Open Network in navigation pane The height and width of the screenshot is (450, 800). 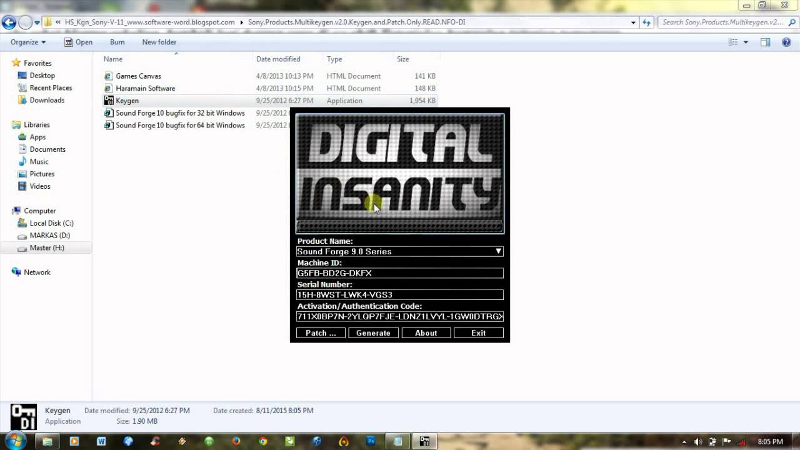click(x=37, y=272)
